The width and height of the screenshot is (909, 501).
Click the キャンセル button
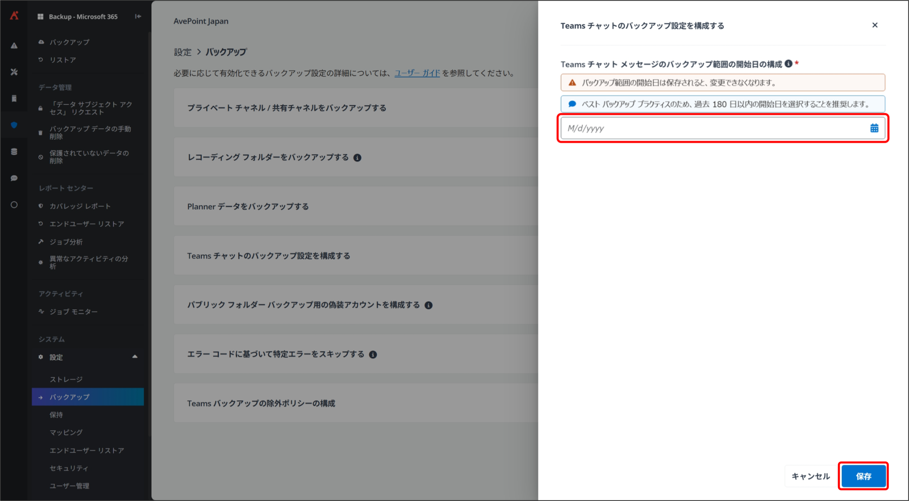811,476
